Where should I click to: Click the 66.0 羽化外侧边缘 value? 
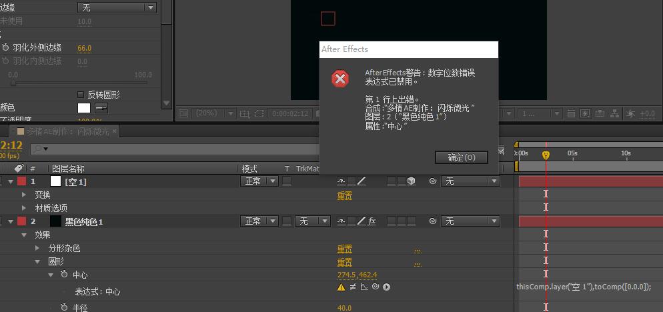[x=84, y=48]
